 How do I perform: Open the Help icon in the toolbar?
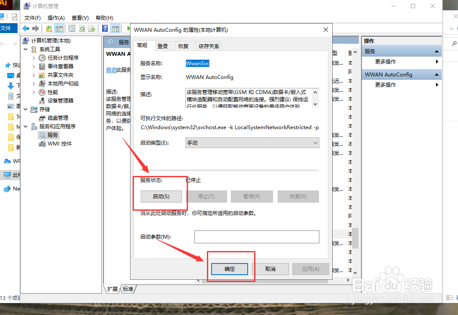tap(105, 28)
